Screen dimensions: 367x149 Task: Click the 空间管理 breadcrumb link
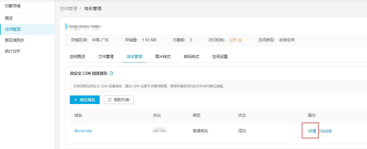(x=68, y=9)
